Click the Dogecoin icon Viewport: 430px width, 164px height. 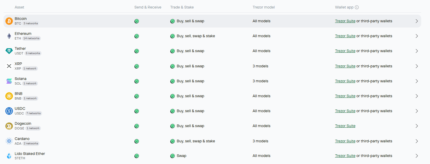click(9, 126)
